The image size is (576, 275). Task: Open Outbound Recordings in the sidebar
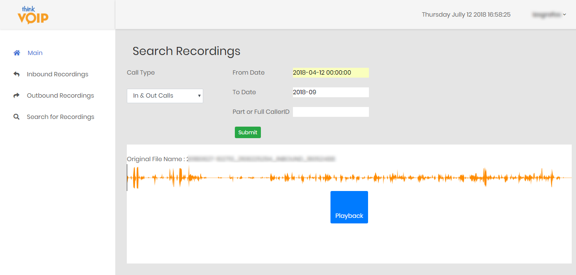(x=60, y=96)
